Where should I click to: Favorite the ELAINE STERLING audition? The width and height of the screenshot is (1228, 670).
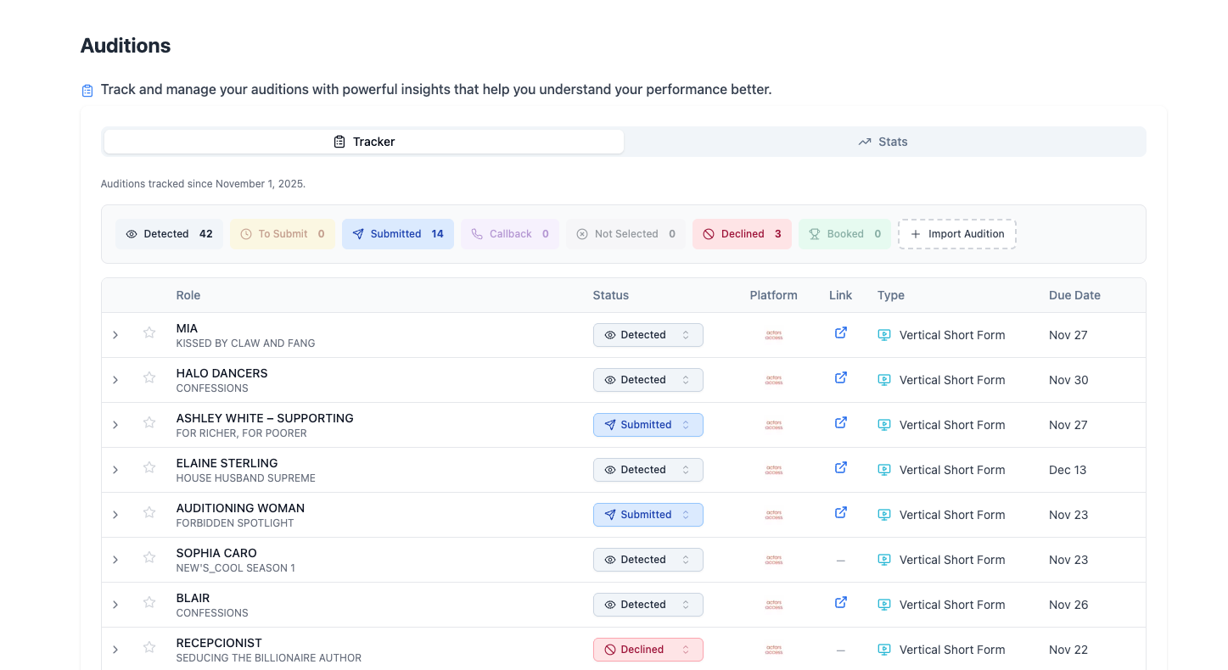149,467
